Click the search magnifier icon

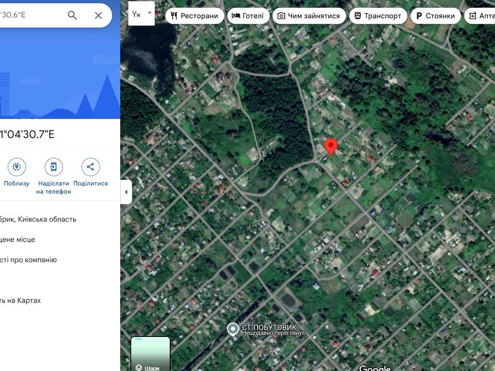coord(72,15)
